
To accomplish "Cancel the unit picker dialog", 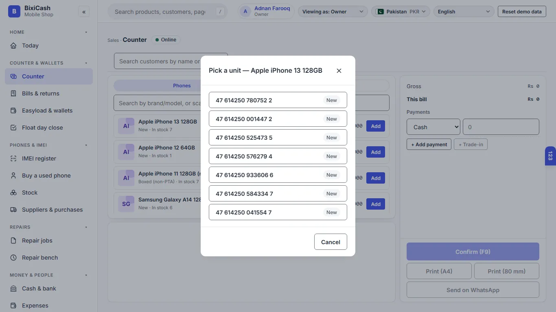I will (x=331, y=242).
